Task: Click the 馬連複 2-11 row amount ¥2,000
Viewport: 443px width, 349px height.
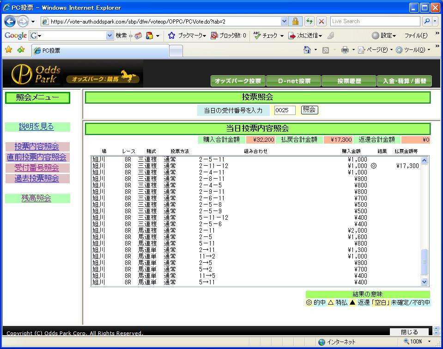Action: [358, 231]
